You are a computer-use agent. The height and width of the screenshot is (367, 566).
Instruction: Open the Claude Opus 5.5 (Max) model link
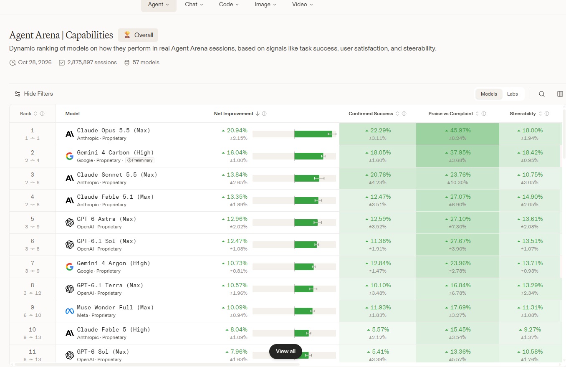[x=114, y=131]
